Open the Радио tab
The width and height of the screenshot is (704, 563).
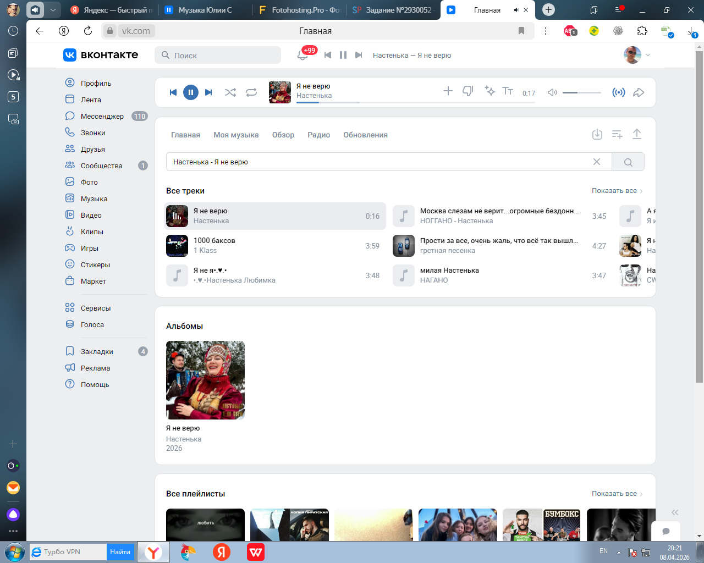pos(318,135)
